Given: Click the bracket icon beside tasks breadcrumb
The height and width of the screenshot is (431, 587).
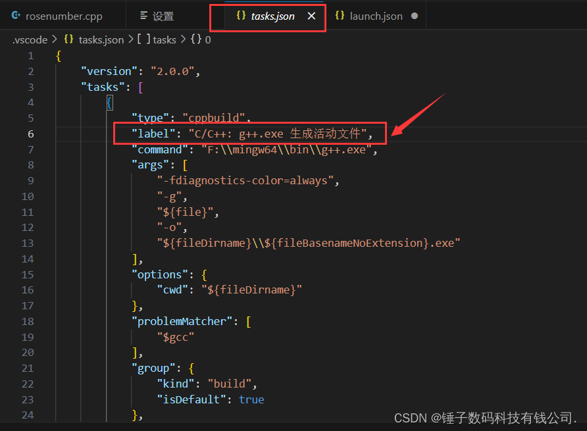Looking at the screenshot, I should pyautogui.click(x=145, y=39).
